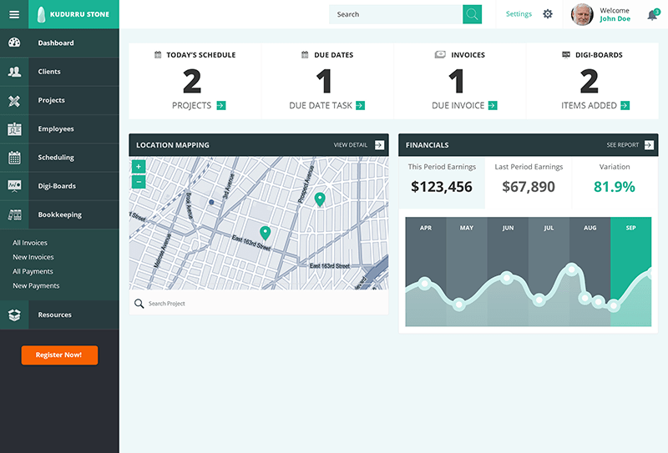Click the This Period Earnings $123,456 value
The width and height of the screenshot is (668, 453).
[442, 187]
